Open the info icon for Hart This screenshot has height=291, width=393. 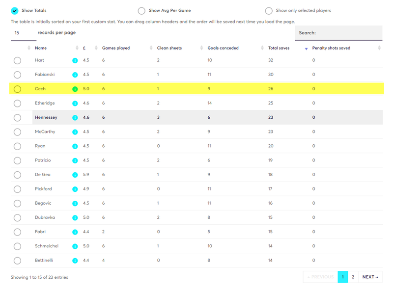[x=75, y=60]
